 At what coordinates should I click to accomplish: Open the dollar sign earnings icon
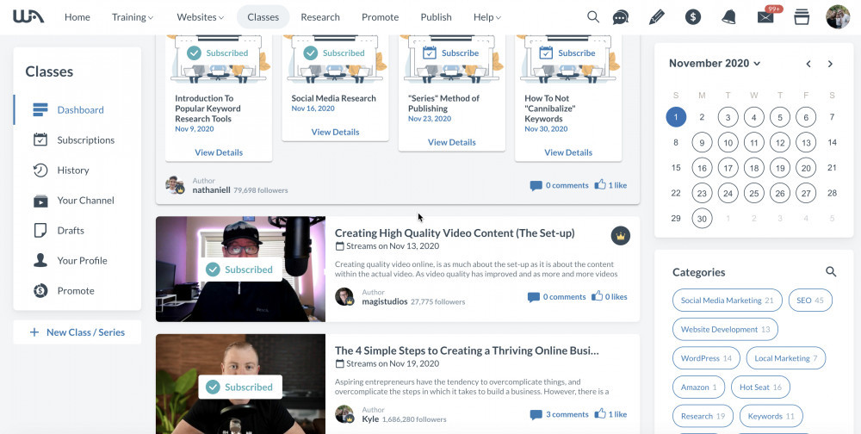(x=693, y=17)
